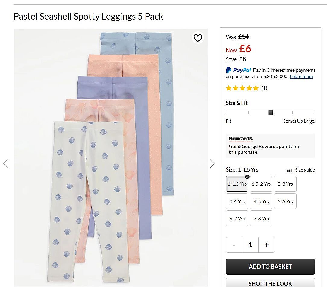This screenshot has height=287, width=327.
Task: Add item to wishlist with heart icon
Action: tap(198, 38)
